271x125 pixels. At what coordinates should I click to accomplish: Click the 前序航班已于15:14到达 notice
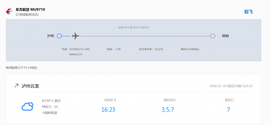pyautogui.click(x=22, y=68)
